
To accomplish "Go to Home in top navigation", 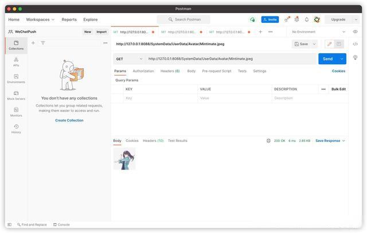I will pos(14,19).
